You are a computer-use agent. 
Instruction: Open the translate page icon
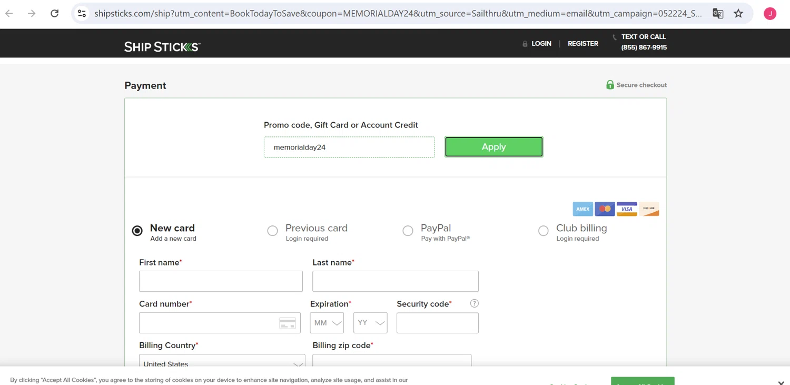(x=718, y=14)
